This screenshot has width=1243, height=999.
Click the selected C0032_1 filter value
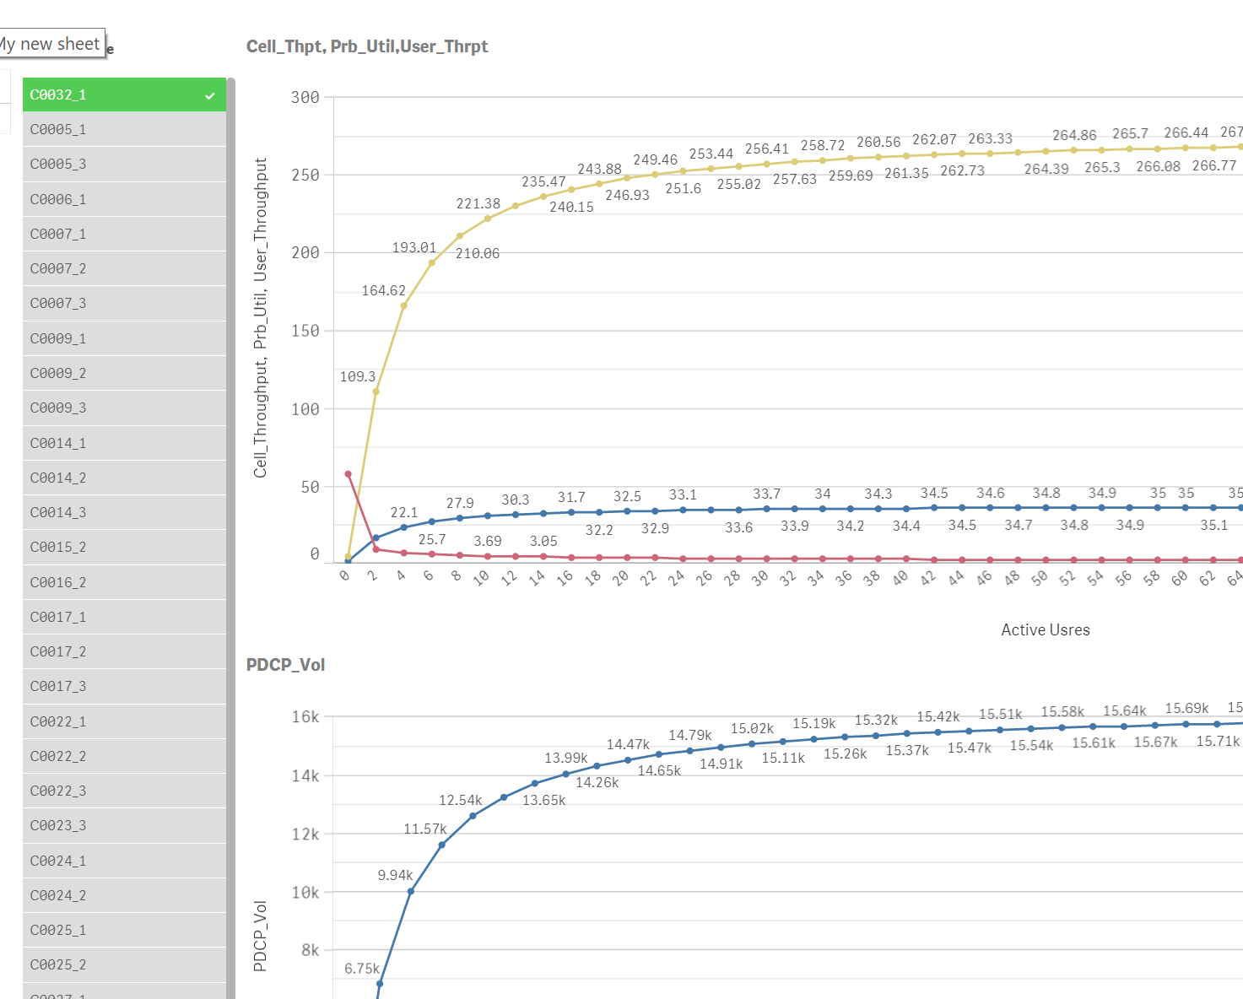click(101, 94)
